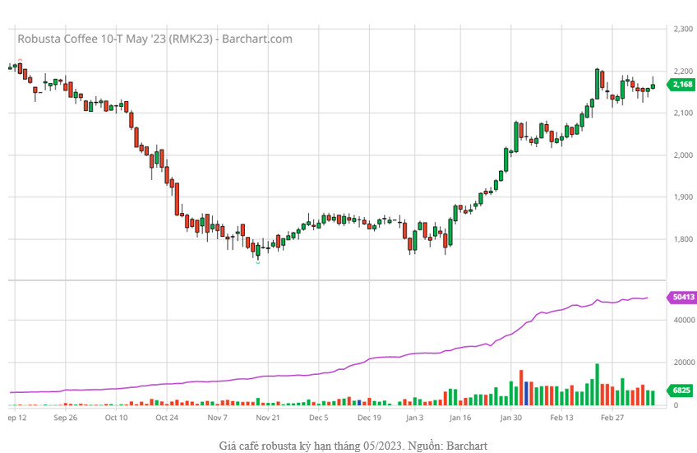
Task: Click the purple 50413 open interest tag
Action: (x=681, y=297)
